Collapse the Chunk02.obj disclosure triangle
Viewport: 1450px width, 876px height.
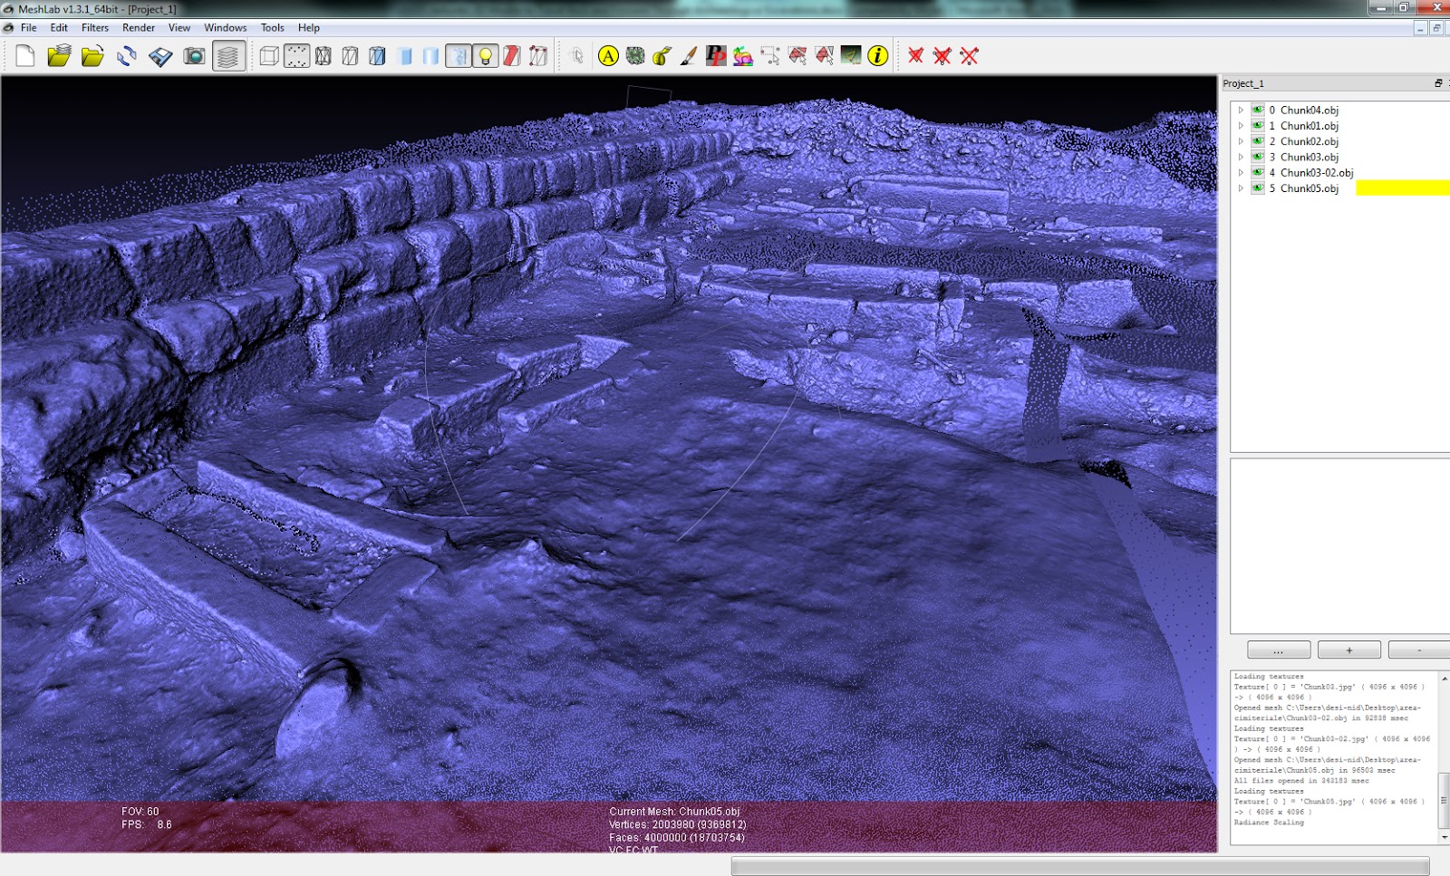point(1241,141)
